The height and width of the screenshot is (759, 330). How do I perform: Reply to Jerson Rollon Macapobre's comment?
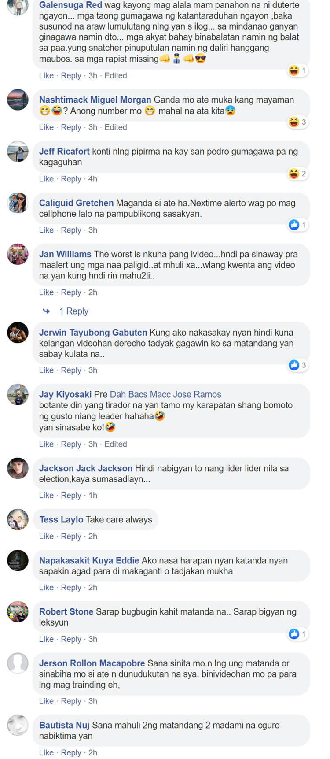pyautogui.click(x=71, y=701)
